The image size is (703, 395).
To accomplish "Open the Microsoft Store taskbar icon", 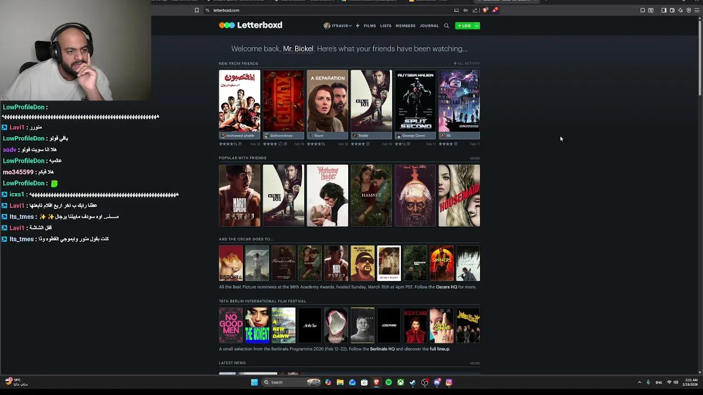I will pyautogui.click(x=364, y=382).
